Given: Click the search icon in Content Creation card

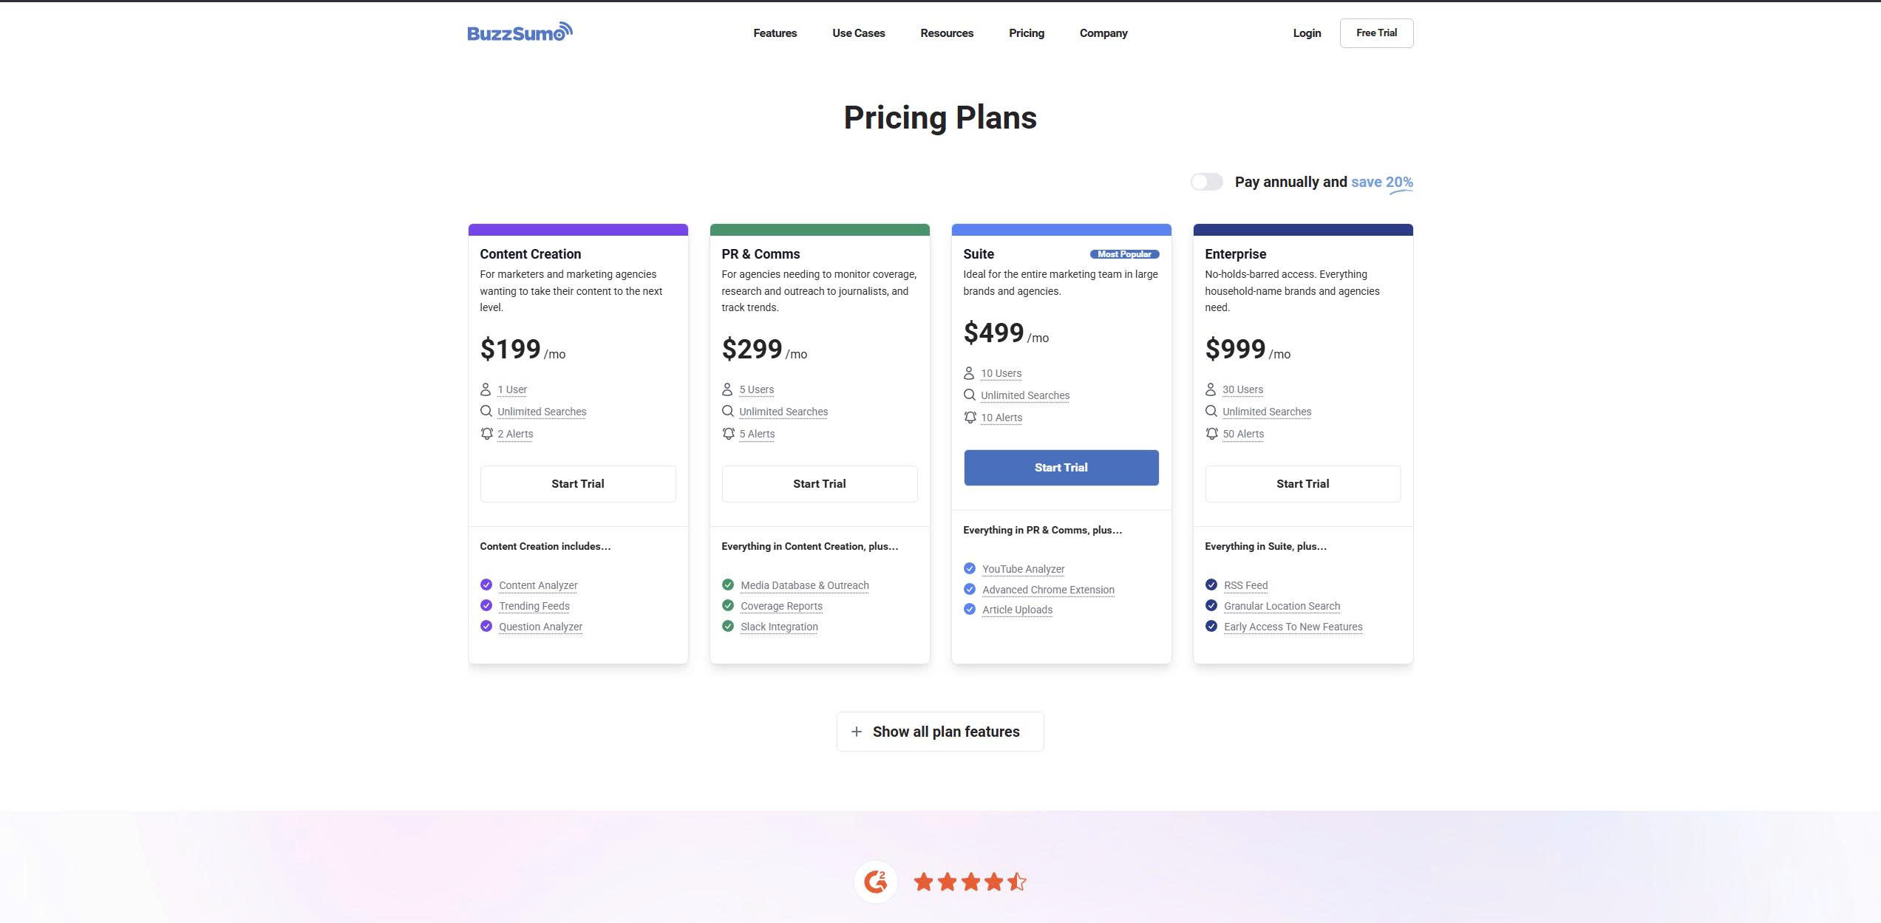Looking at the screenshot, I should (486, 412).
